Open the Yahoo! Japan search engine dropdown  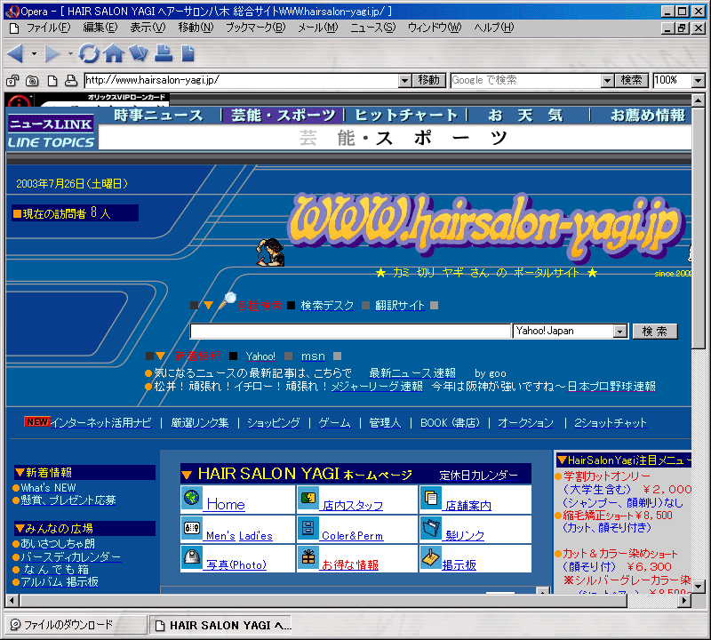pyautogui.click(x=619, y=332)
